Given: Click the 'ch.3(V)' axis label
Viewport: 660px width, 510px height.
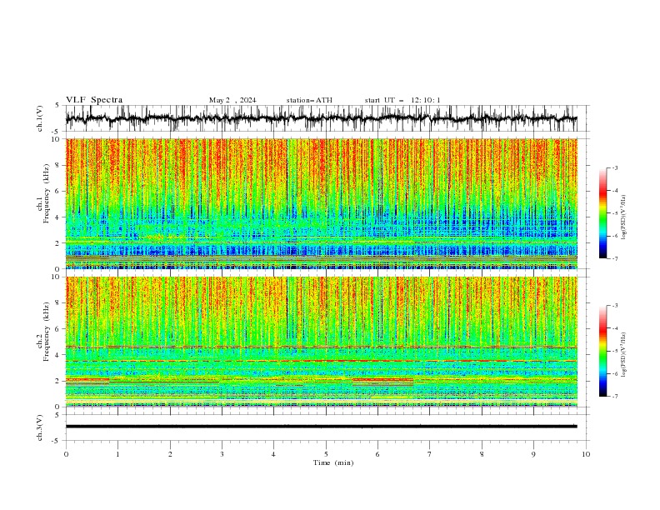Looking at the screenshot, I should pyautogui.click(x=40, y=427).
